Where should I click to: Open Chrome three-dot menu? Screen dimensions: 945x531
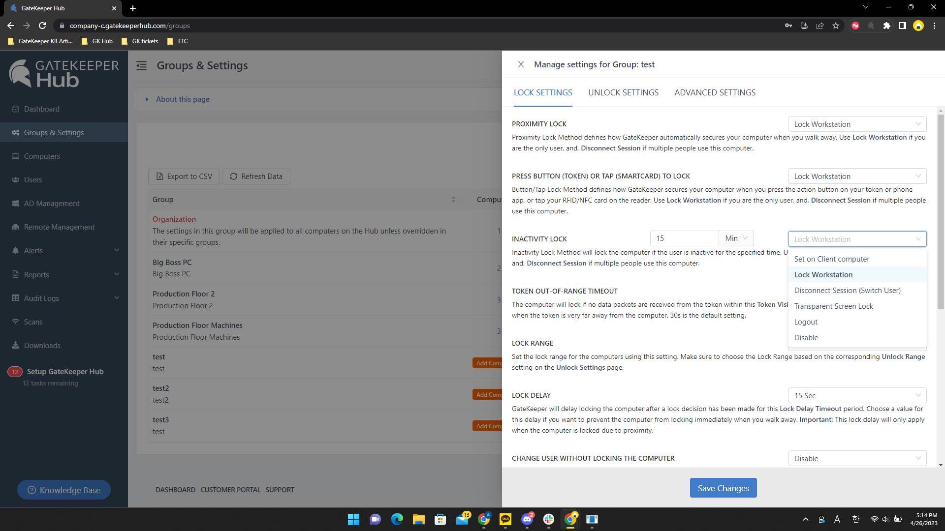pyautogui.click(x=934, y=26)
